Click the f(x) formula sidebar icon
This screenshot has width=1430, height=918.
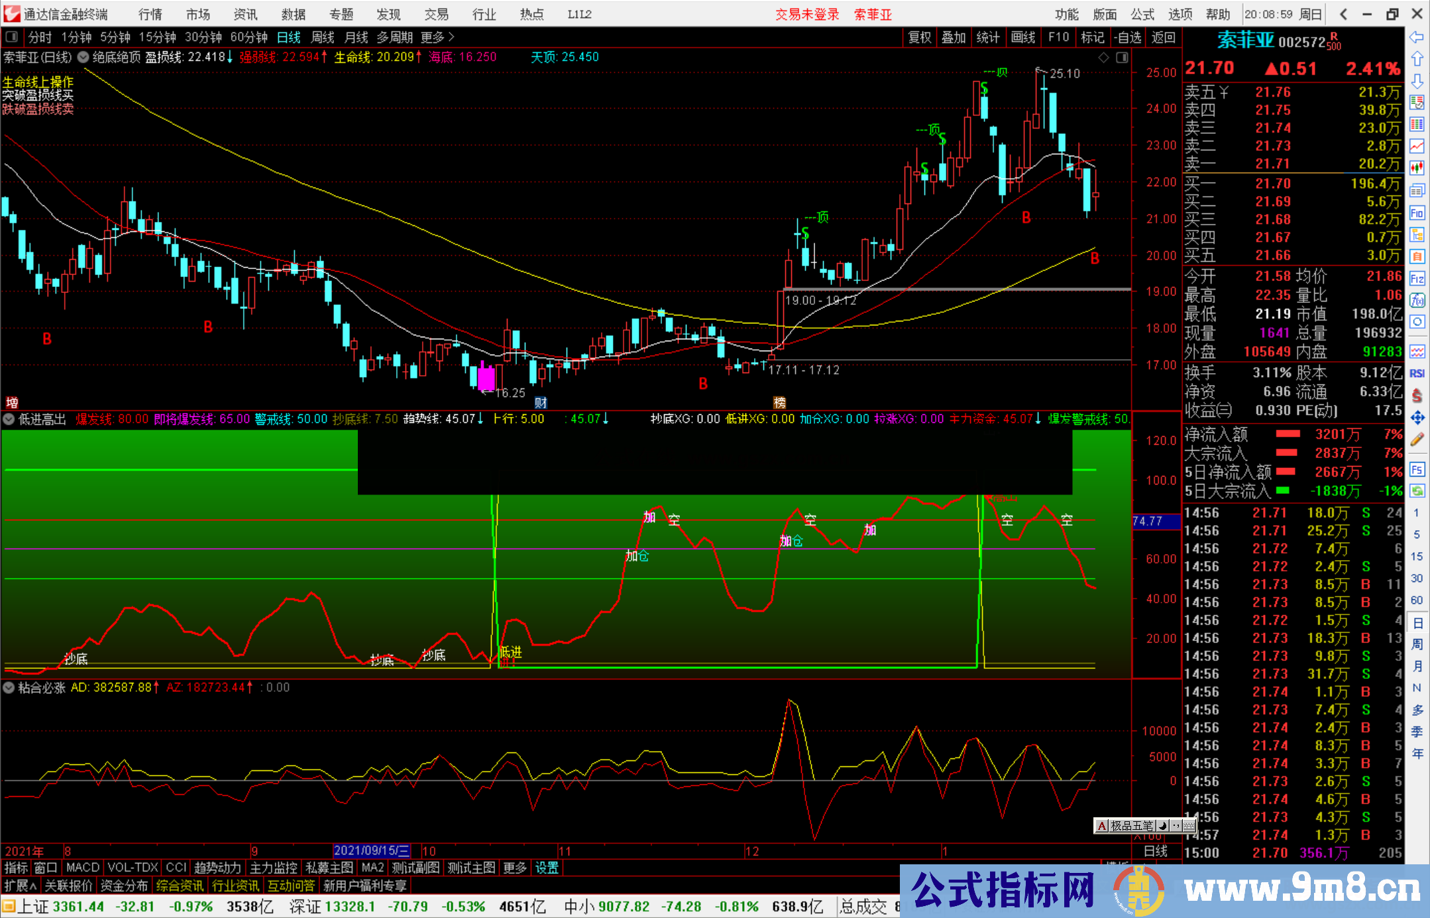click(x=1417, y=300)
